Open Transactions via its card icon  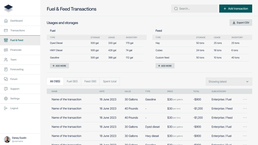[x=6, y=30]
